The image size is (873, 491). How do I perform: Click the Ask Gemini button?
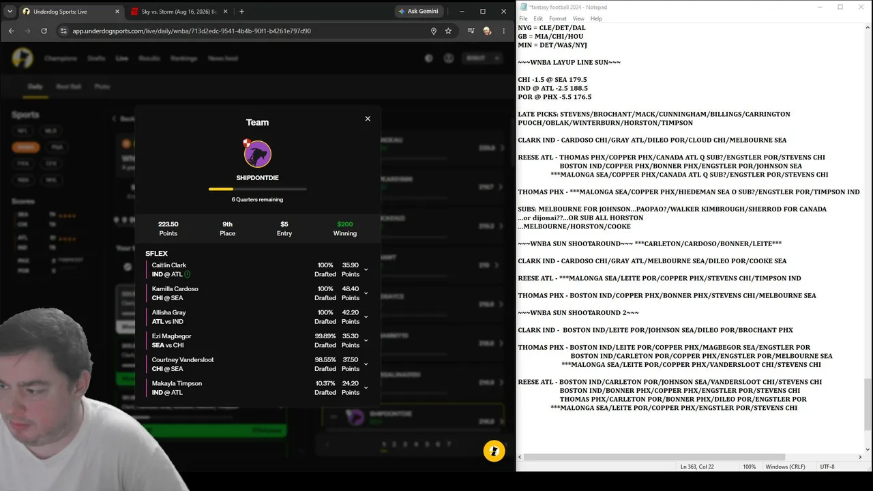tap(419, 11)
